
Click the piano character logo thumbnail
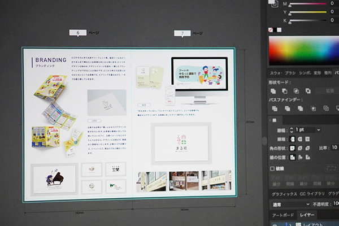[x=54, y=179]
